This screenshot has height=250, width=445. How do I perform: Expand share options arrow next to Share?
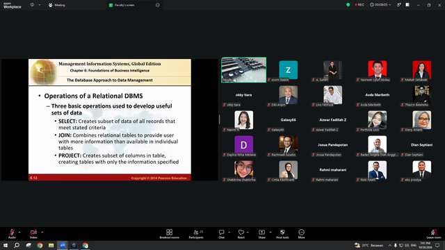[270, 232]
